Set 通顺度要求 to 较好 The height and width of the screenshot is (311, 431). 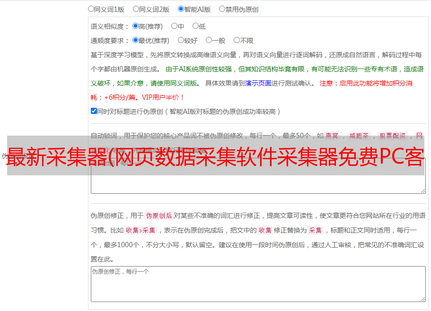click(x=181, y=40)
